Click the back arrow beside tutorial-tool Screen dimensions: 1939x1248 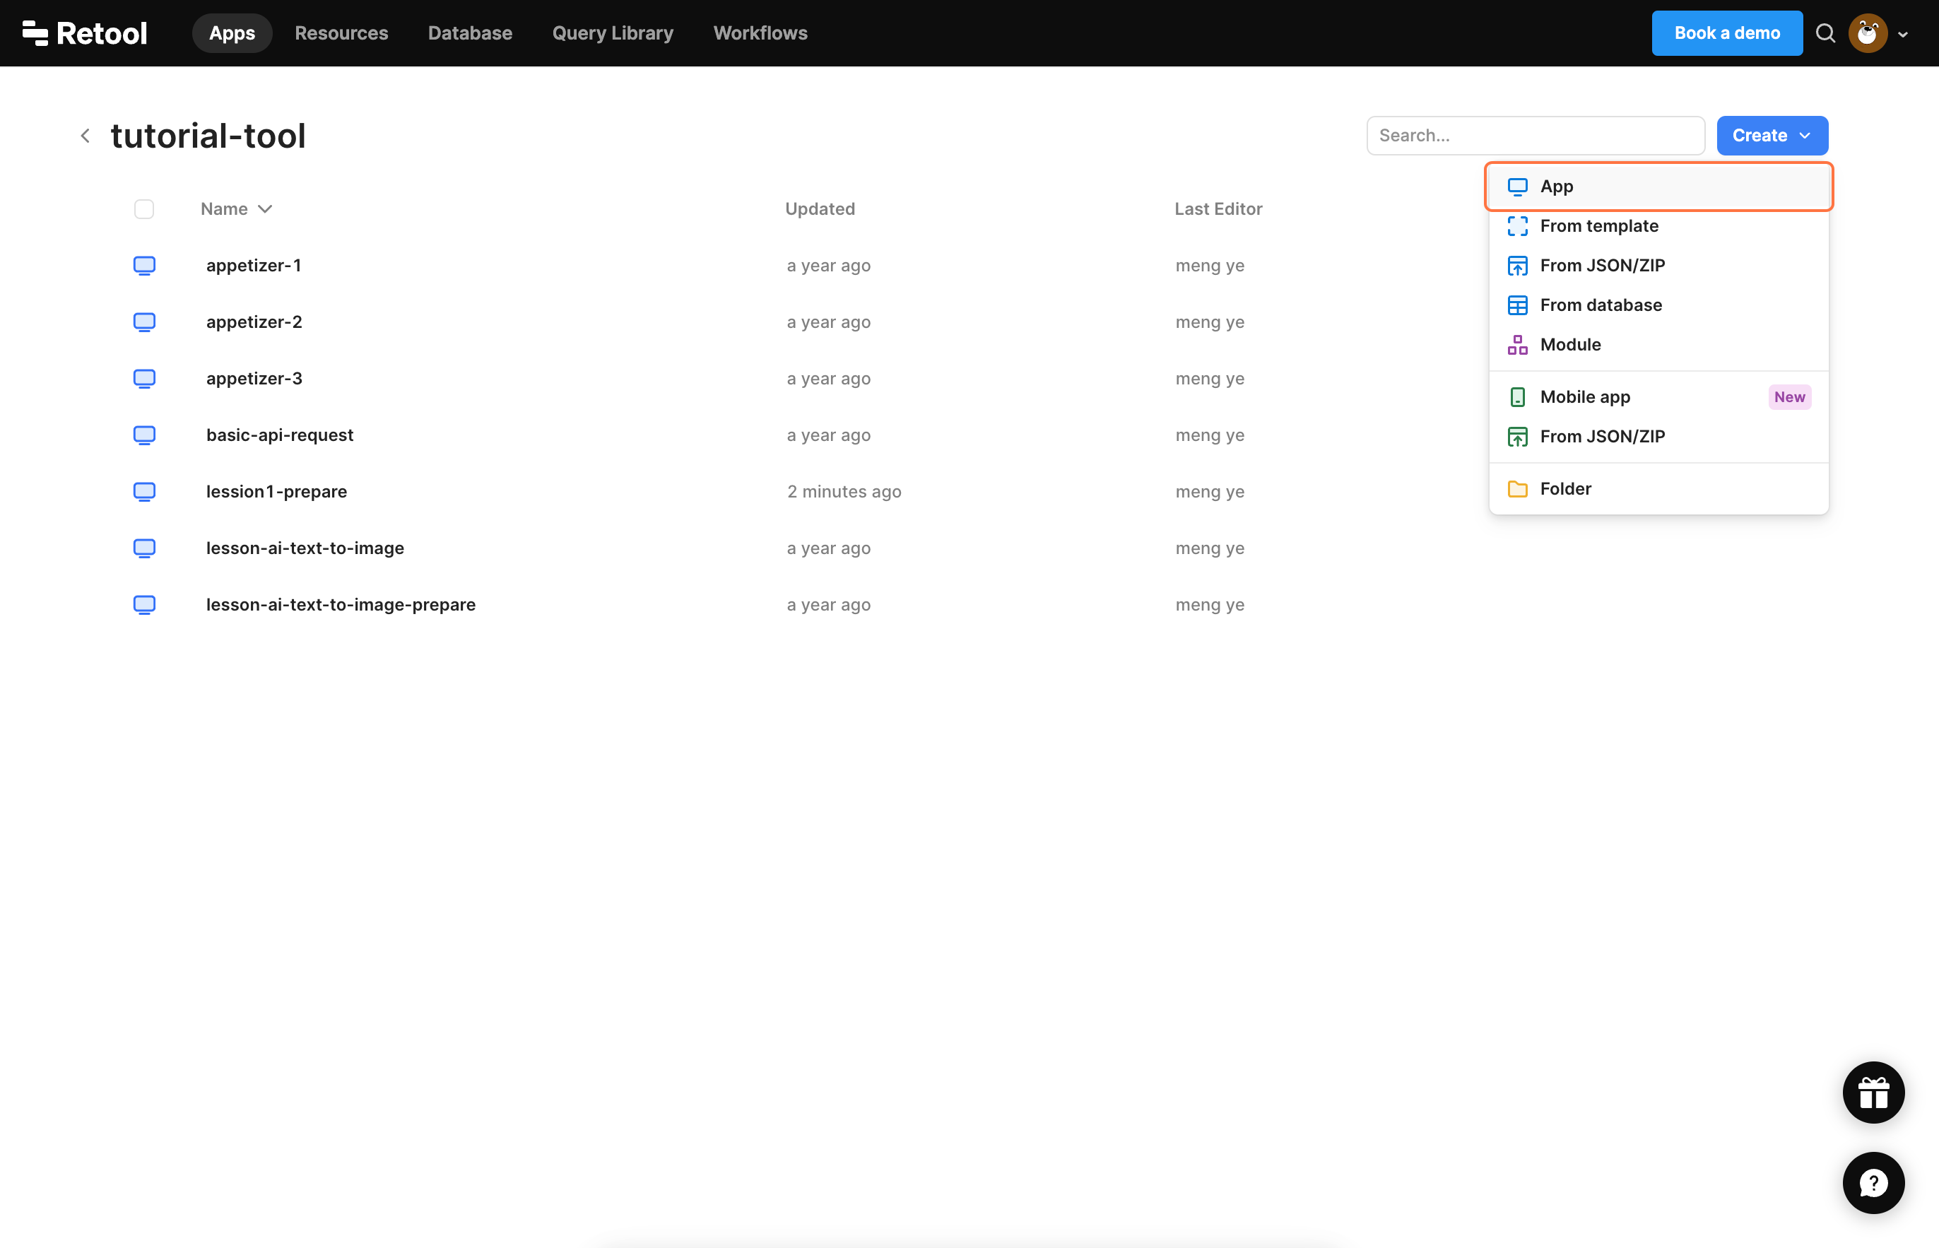pyautogui.click(x=85, y=136)
